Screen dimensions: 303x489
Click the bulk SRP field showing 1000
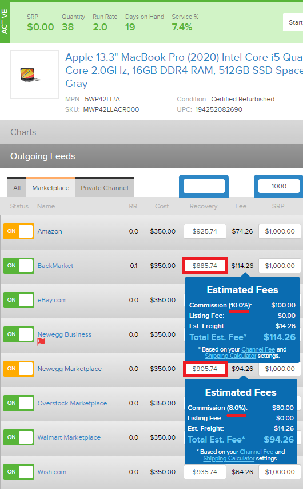pyautogui.click(x=279, y=186)
